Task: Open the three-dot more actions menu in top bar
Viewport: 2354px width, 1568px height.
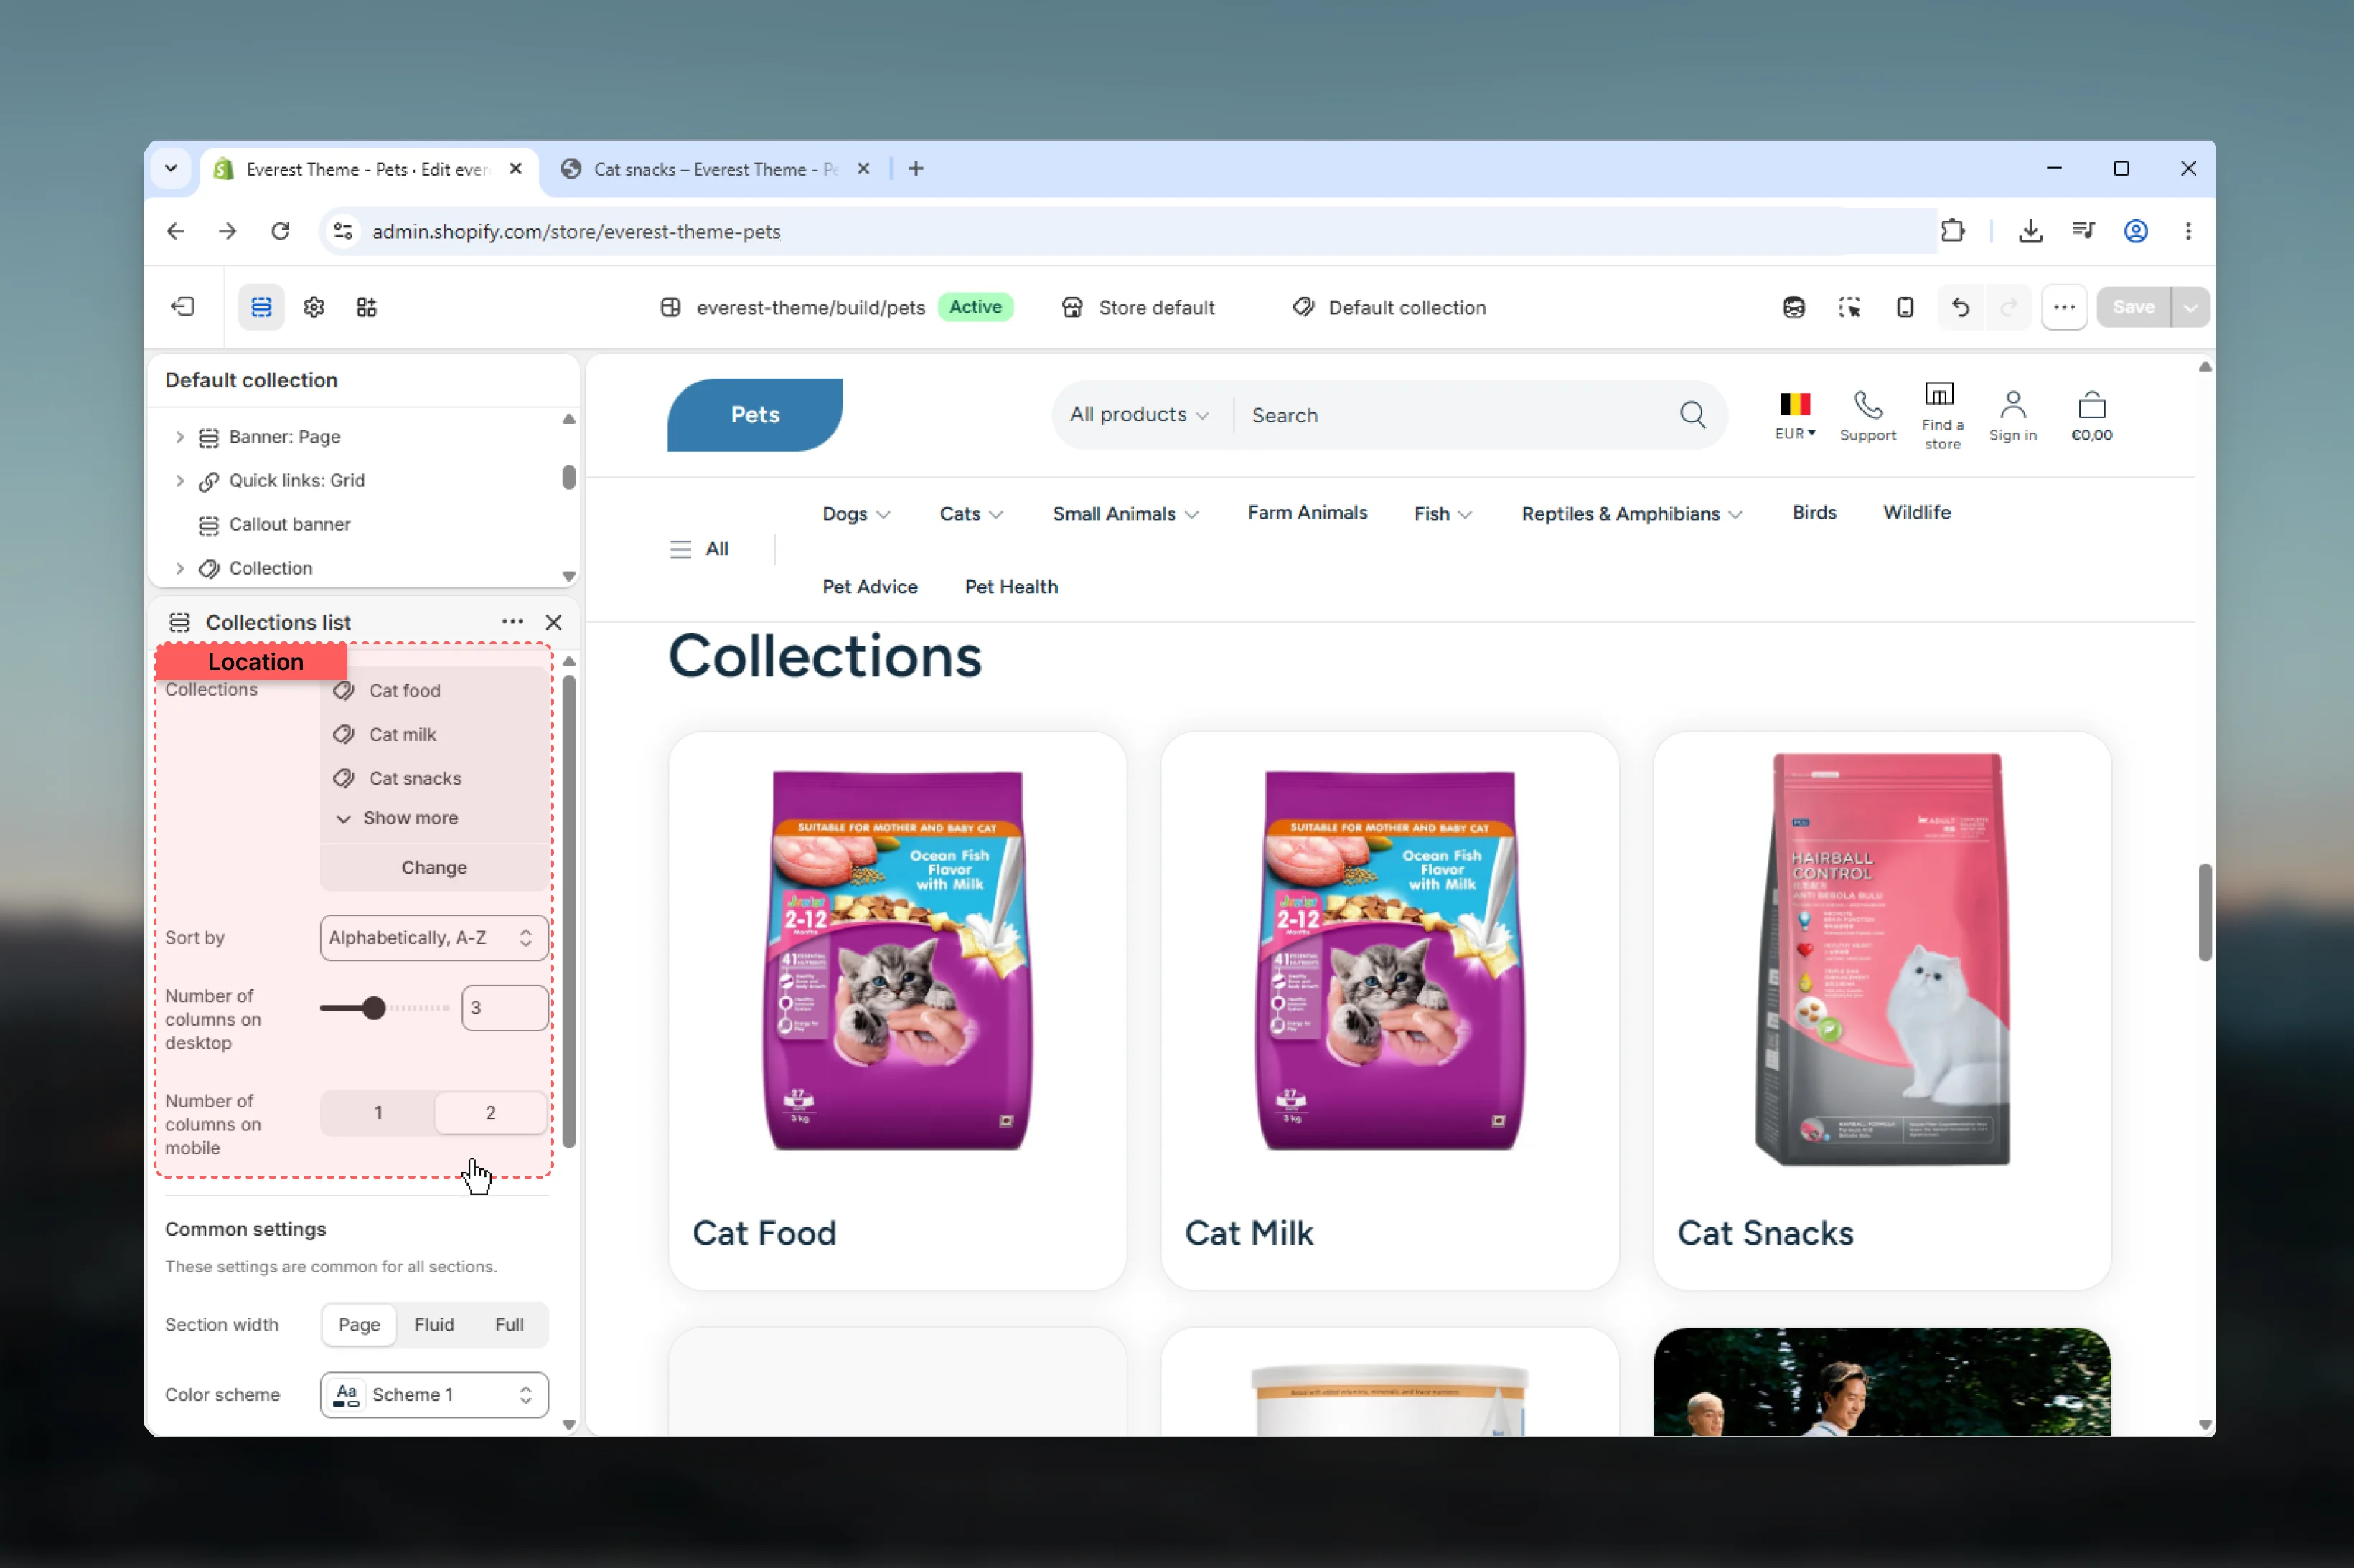Action: [2064, 307]
